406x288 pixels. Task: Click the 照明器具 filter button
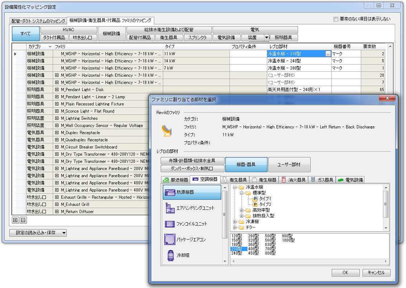pos(284,38)
